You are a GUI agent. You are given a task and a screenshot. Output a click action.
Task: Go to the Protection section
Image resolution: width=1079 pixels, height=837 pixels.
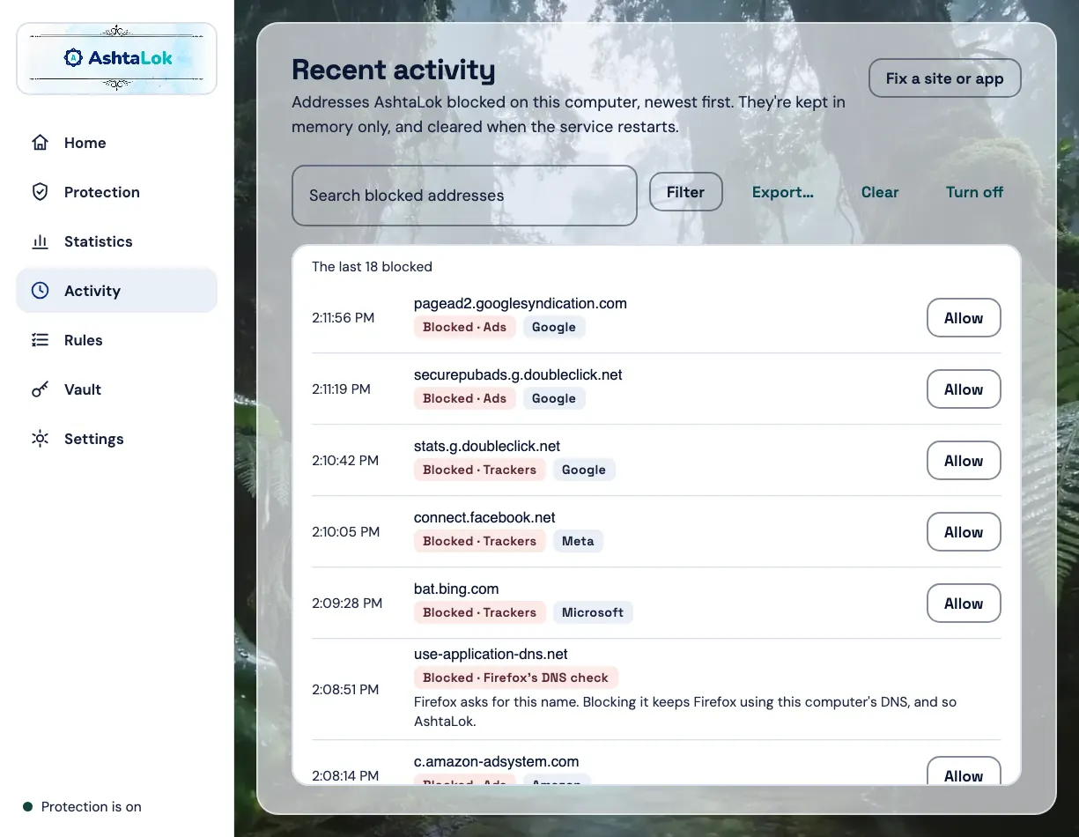(116, 192)
